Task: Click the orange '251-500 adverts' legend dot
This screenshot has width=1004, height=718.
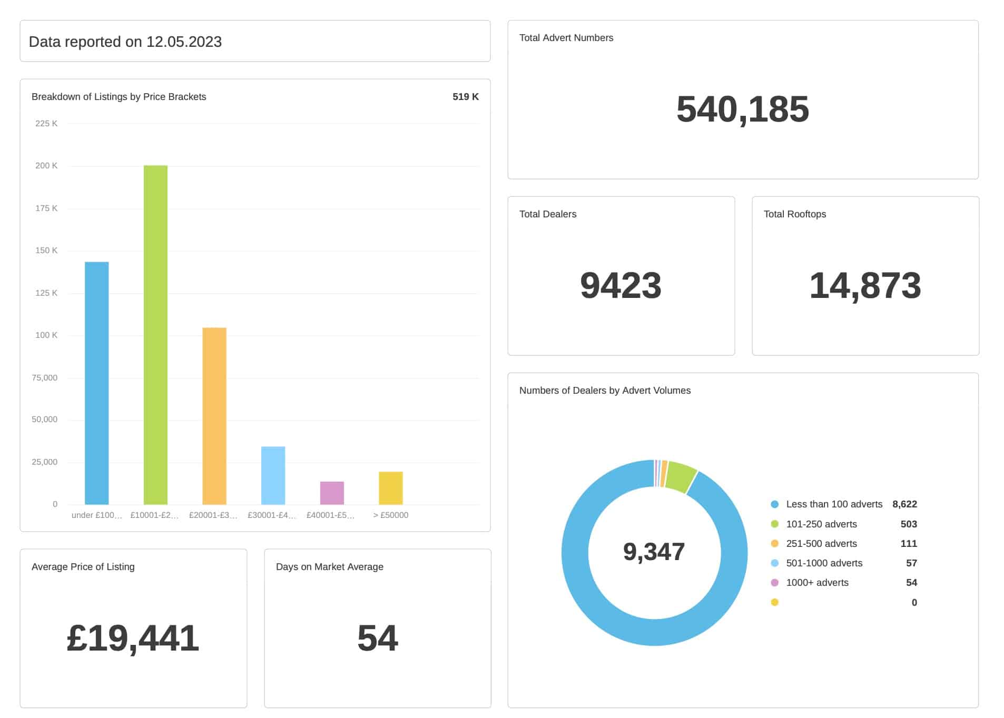Action: point(774,543)
